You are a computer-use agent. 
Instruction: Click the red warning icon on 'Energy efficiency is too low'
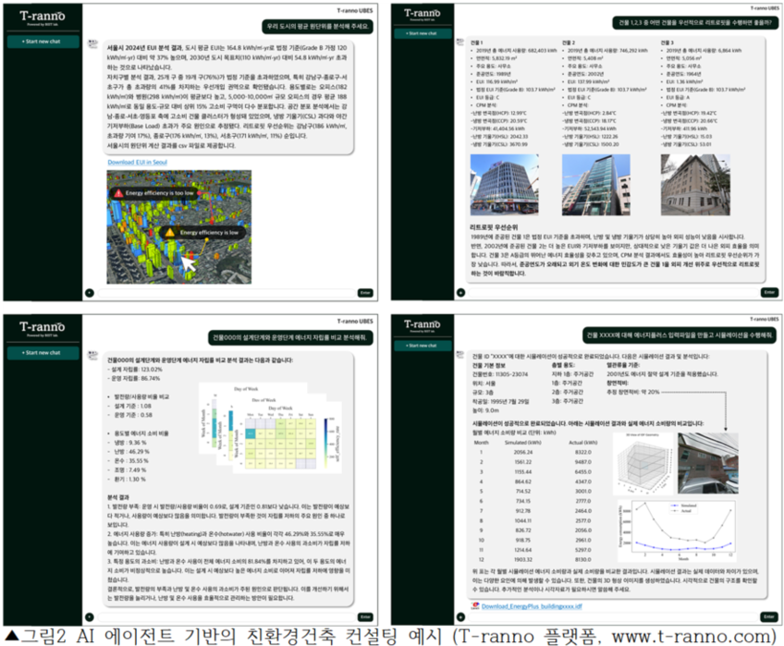pos(118,193)
